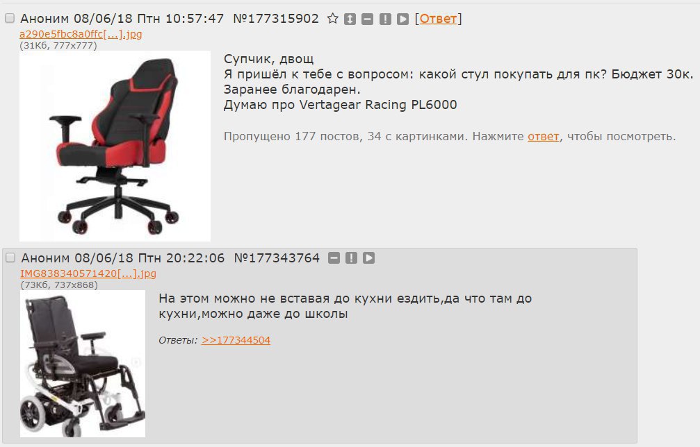Click the 'ответ' link to show skipped posts

[544, 136]
